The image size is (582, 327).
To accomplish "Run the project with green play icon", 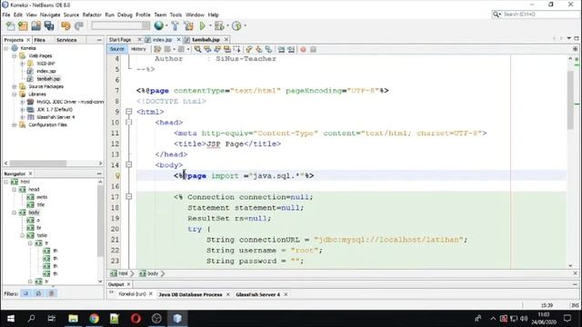I will click(x=202, y=25).
